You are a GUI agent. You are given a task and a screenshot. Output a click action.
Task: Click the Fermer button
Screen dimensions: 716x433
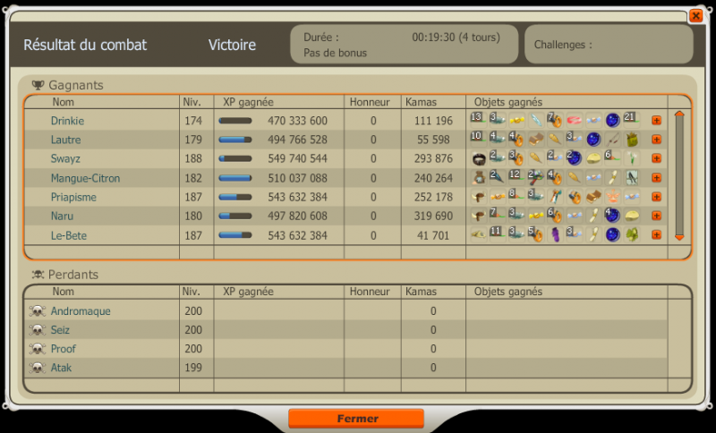point(356,419)
